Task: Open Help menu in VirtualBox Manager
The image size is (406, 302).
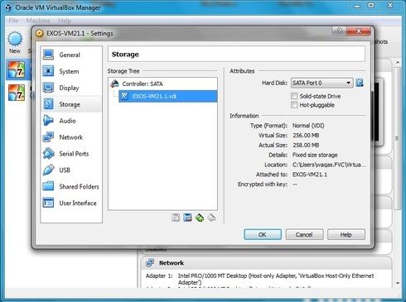Action: (x=65, y=21)
